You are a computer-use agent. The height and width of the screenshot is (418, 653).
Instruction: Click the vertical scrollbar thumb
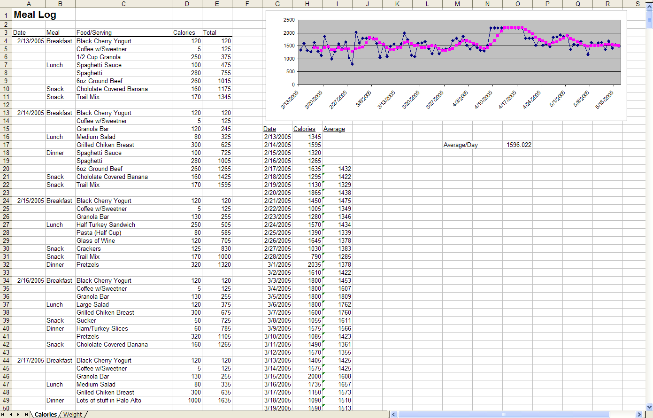click(x=649, y=20)
